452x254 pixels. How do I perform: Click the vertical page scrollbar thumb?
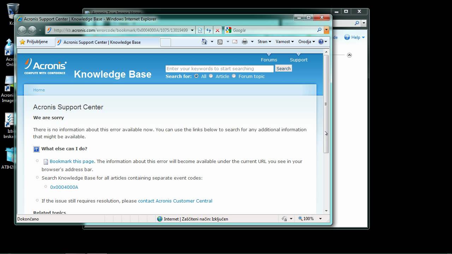click(x=326, y=104)
